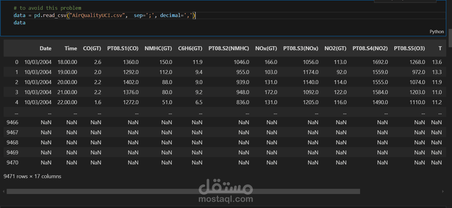Select the PT08.S4(NO2) column header
The width and height of the screenshot is (452, 208).
click(x=370, y=48)
